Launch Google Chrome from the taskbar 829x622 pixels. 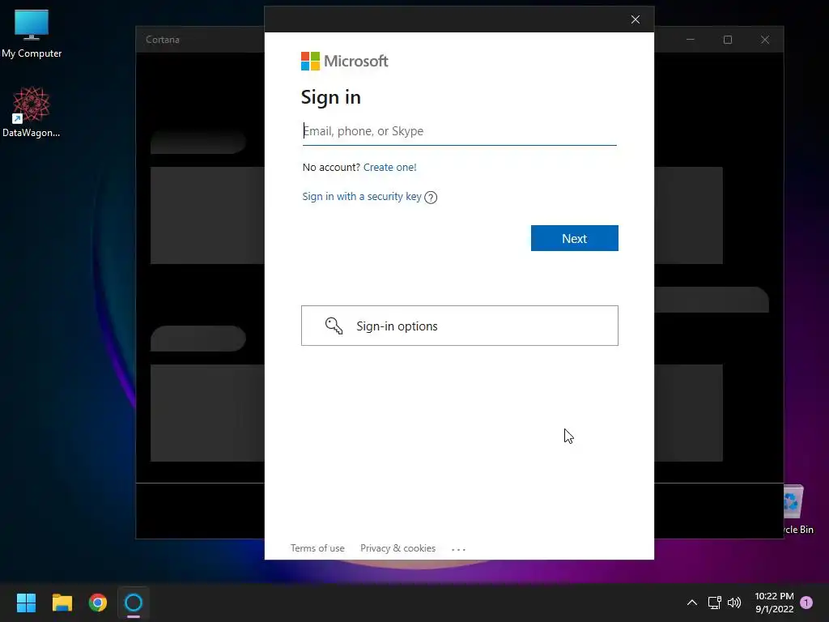[98, 603]
